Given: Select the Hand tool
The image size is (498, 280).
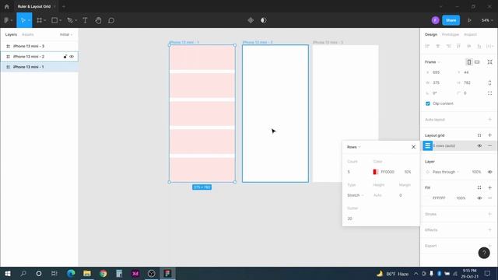Looking at the screenshot, I should (98, 20).
